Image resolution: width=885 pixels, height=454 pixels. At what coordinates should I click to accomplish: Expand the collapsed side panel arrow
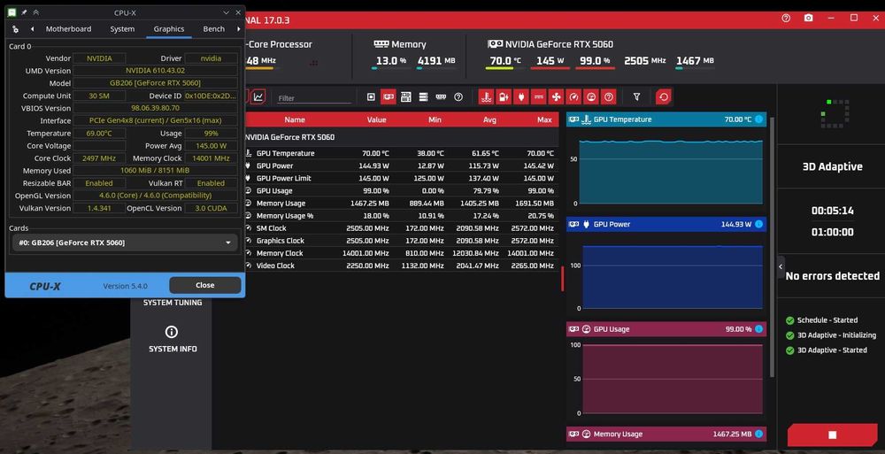click(781, 266)
